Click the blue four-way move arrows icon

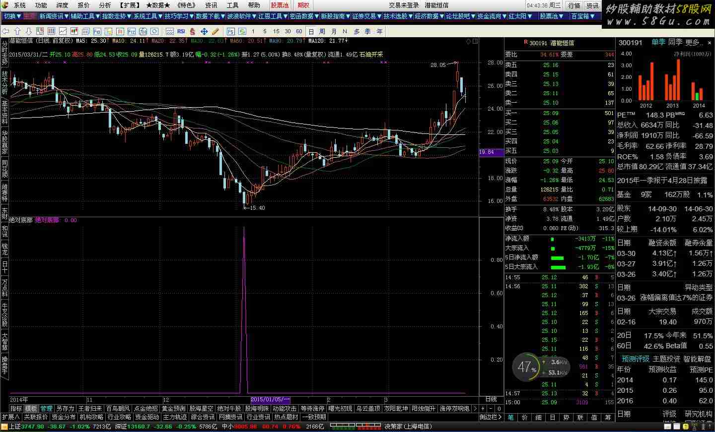[x=204, y=31]
